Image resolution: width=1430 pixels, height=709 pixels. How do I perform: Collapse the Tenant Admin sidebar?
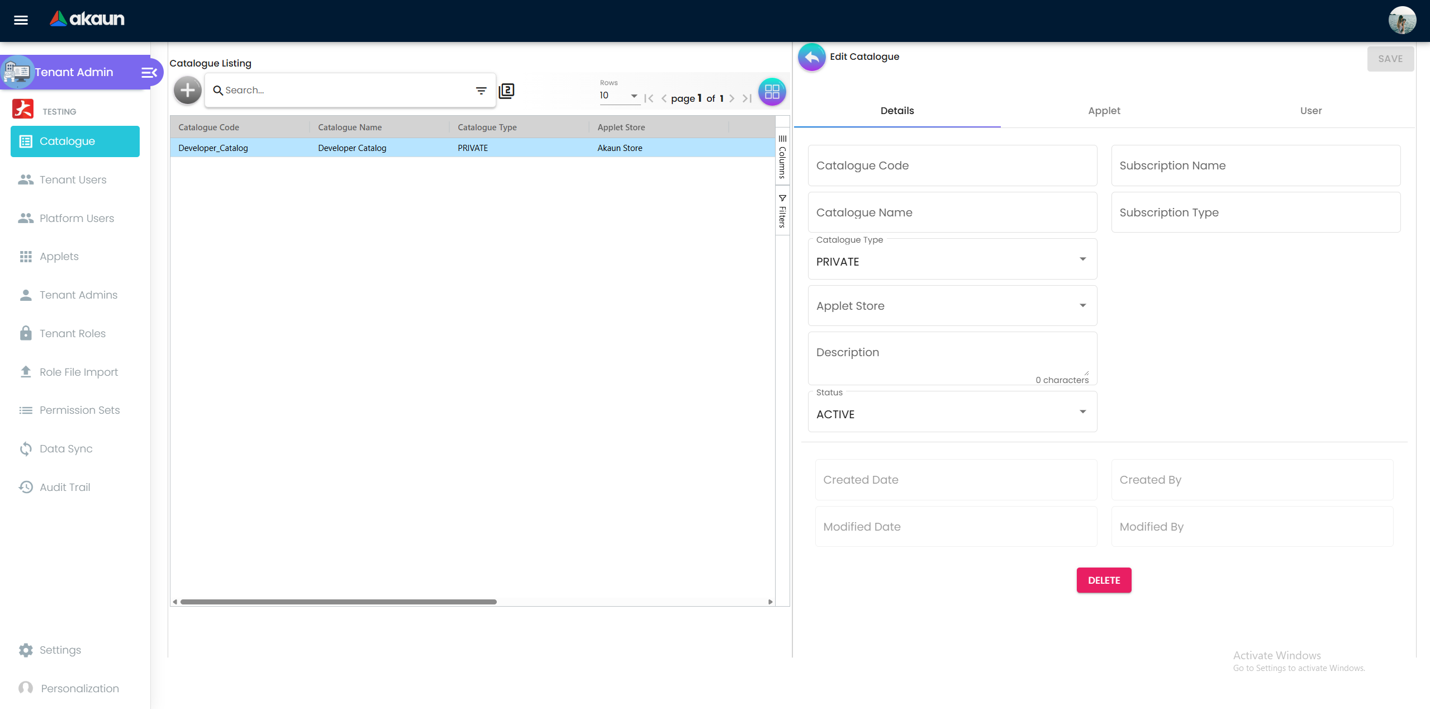(149, 72)
